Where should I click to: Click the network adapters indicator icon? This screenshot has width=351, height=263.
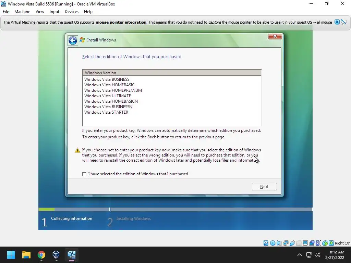pos(286,243)
